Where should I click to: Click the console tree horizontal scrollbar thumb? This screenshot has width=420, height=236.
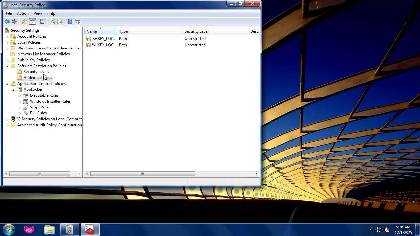(x=39, y=174)
